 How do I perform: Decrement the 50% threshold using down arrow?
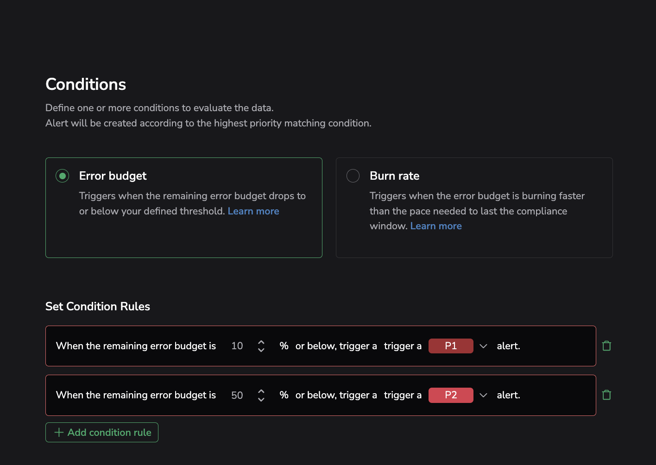tap(261, 399)
